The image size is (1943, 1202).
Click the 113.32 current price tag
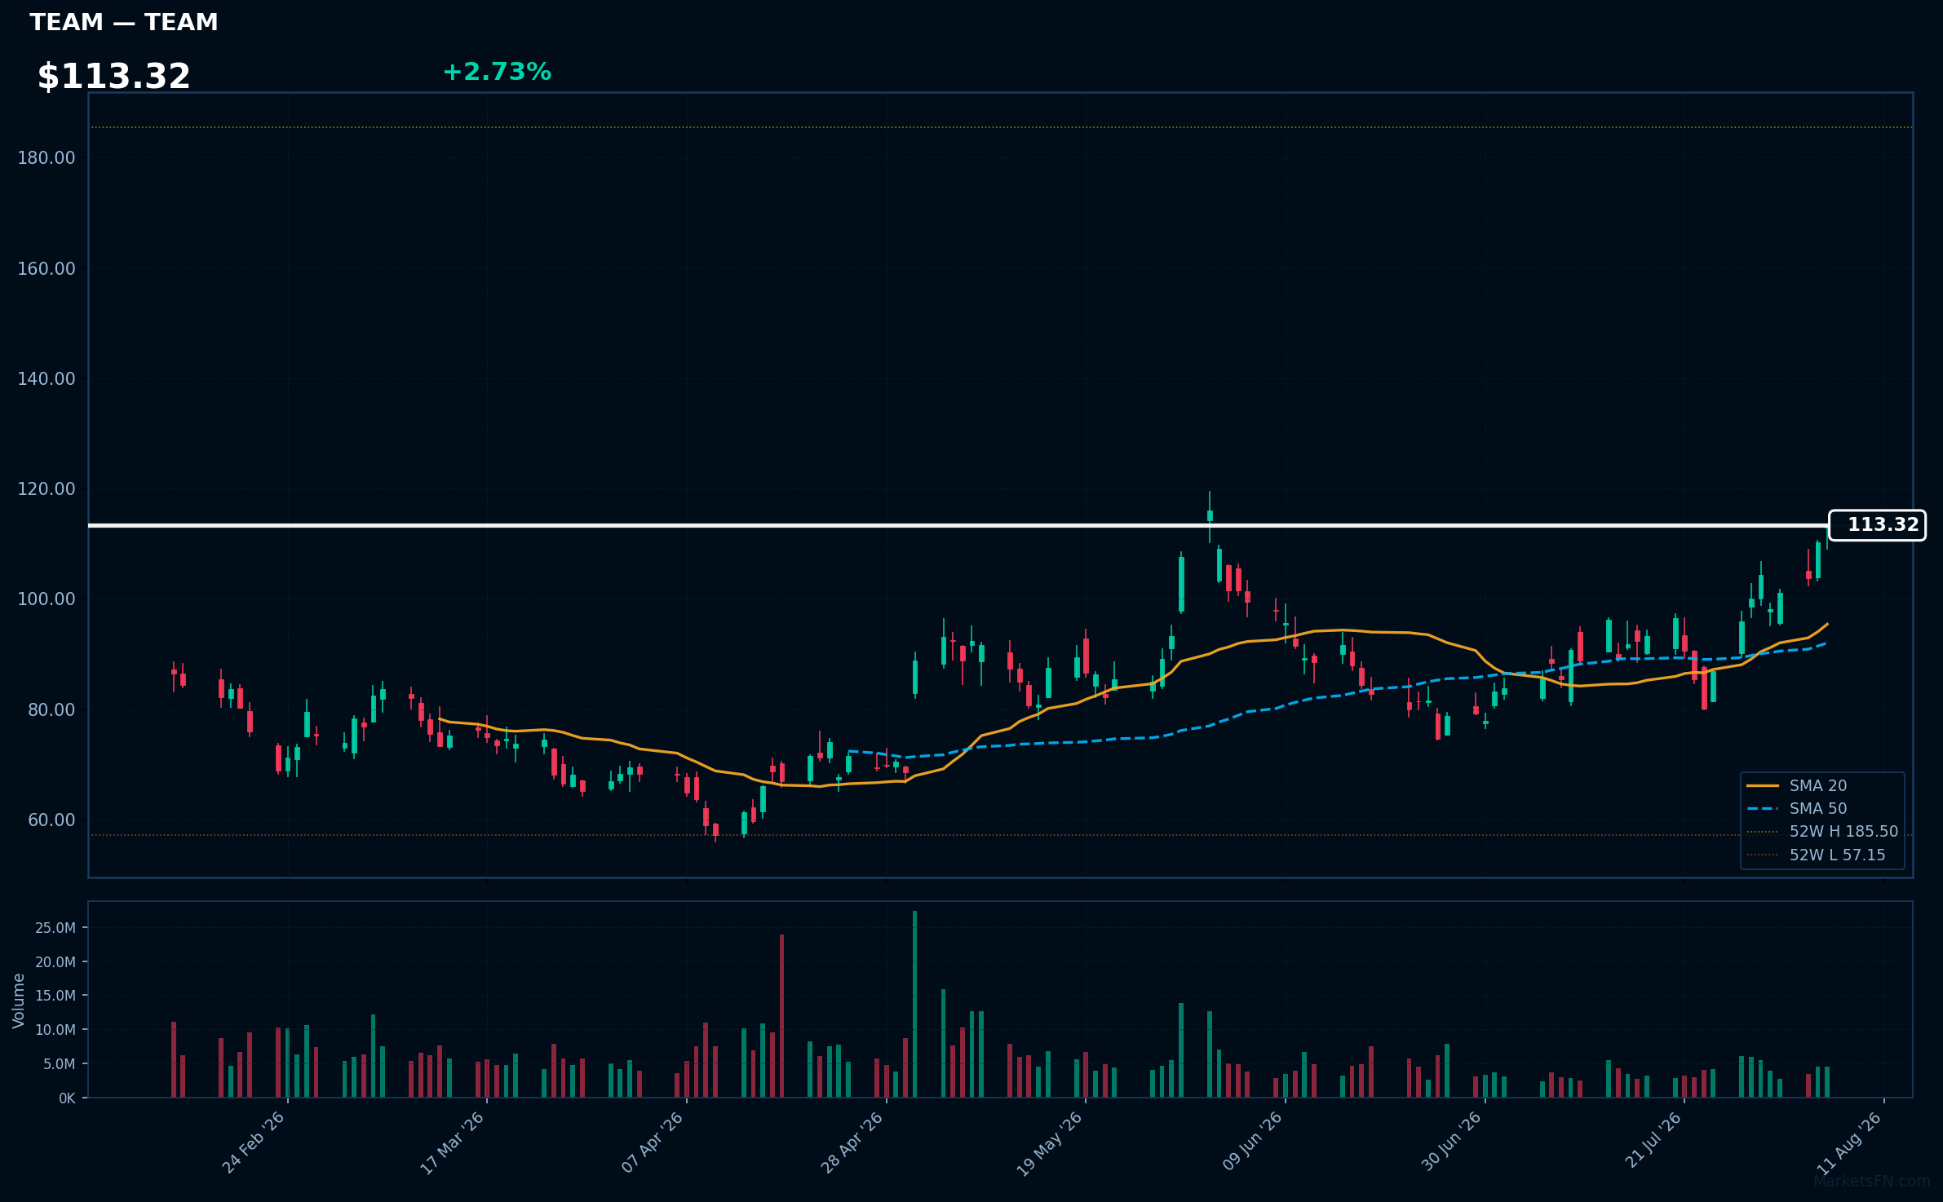pos(1877,525)
